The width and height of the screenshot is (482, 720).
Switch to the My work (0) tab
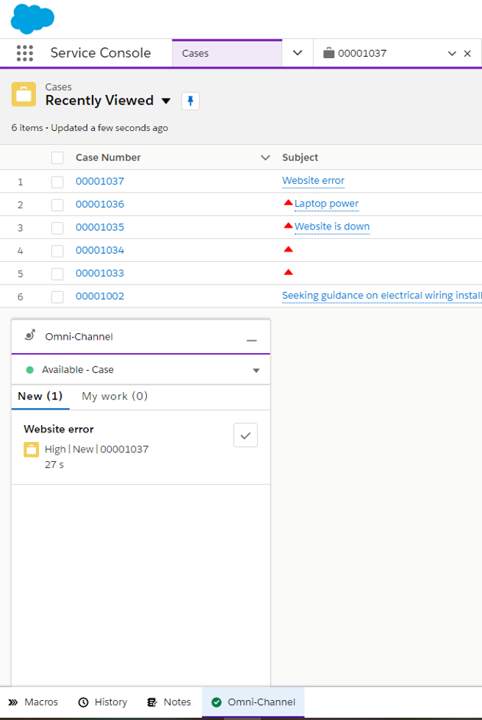pyautogui.click(x=115, y=396)
